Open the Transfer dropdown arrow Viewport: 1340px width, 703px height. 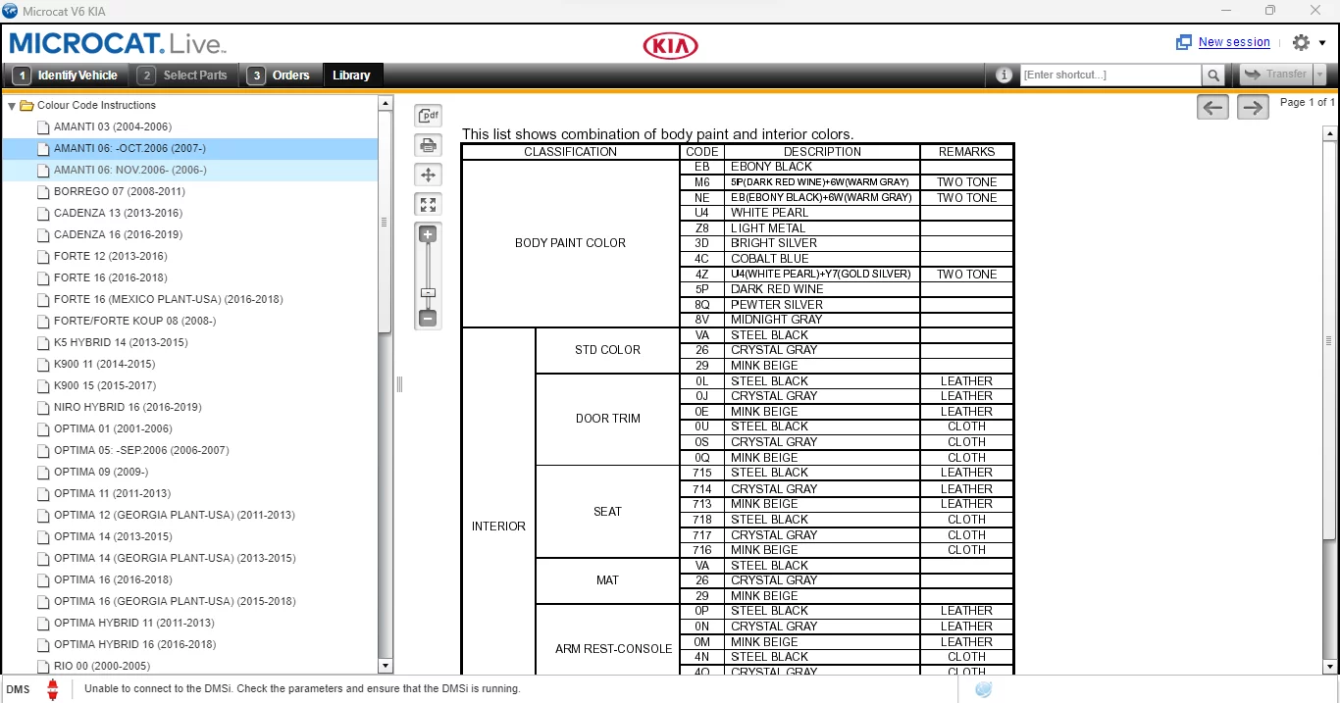click(1318, 74)
